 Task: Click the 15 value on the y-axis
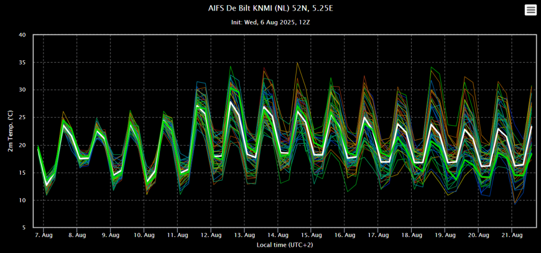click(22, 173)
